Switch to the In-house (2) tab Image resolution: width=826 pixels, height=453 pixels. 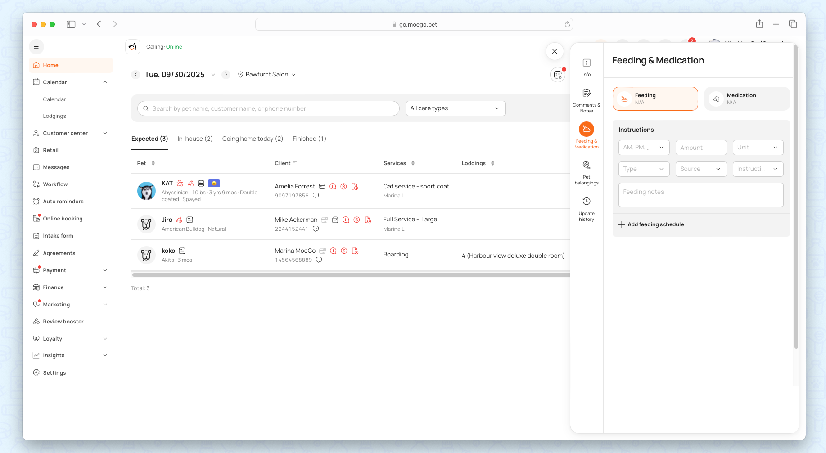195,139
